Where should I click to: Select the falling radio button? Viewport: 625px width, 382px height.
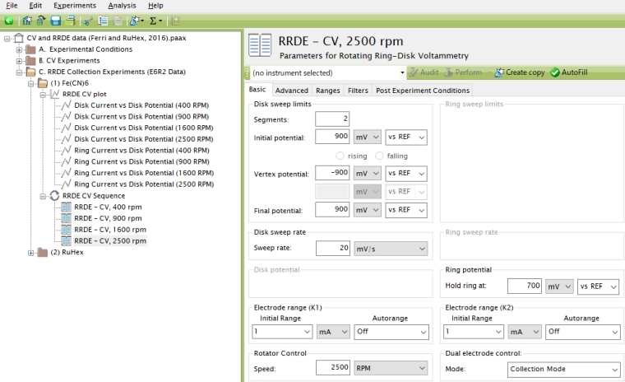point(379,156)
